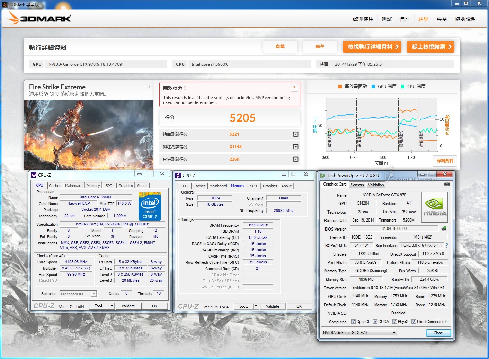This screenshot has width=489, height=359.
Task: Click the 3DMark title bar app icon
Action: (5, 5)
